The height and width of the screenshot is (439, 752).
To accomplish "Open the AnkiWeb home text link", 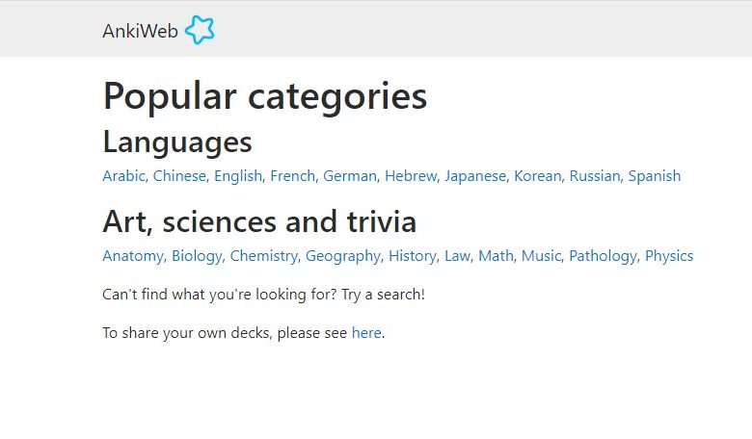I will [140, 31].
